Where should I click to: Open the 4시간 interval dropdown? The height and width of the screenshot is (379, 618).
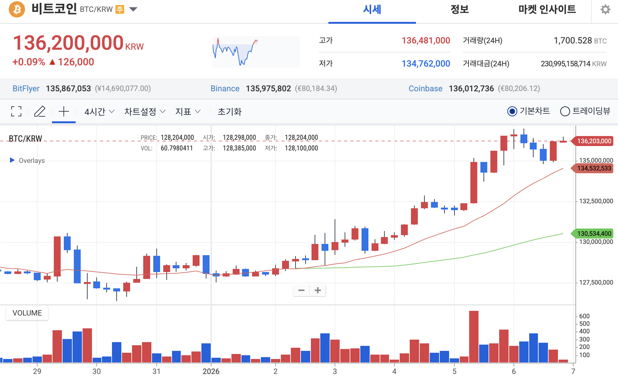pyautogui.click(x=99, y=112)
